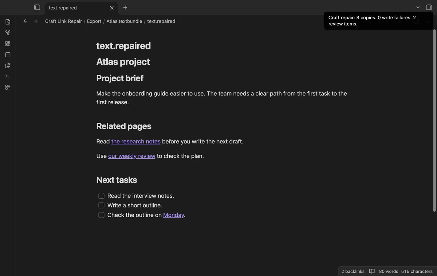The height and width of the screenshot is (276, 437).
Task: Open the quick switcher file search icon
Action: (x=8, y=22)
